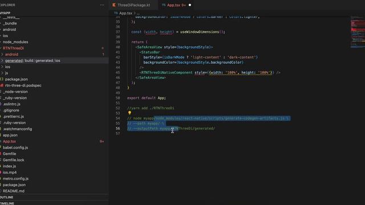Open the Explorer more actions ellipsis menu

tap(102, 5)
